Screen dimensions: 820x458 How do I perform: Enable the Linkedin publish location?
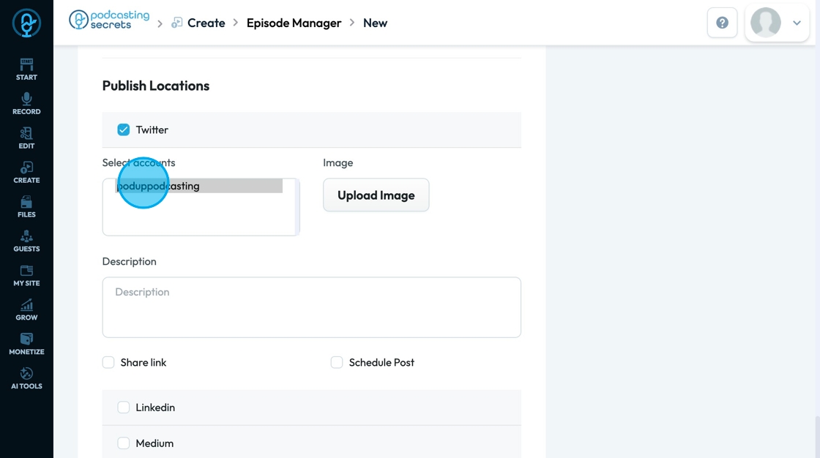(x=124, y=408)
